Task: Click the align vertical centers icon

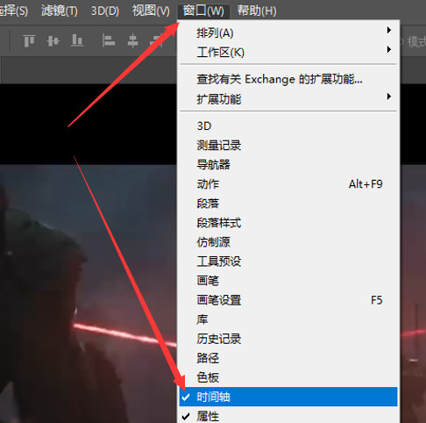Action: 53,40
